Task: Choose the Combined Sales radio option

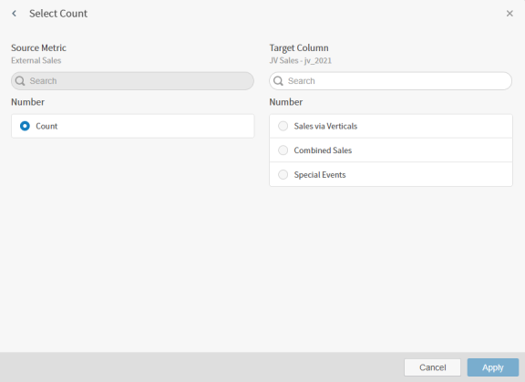Action: click(x=283, y=150)
